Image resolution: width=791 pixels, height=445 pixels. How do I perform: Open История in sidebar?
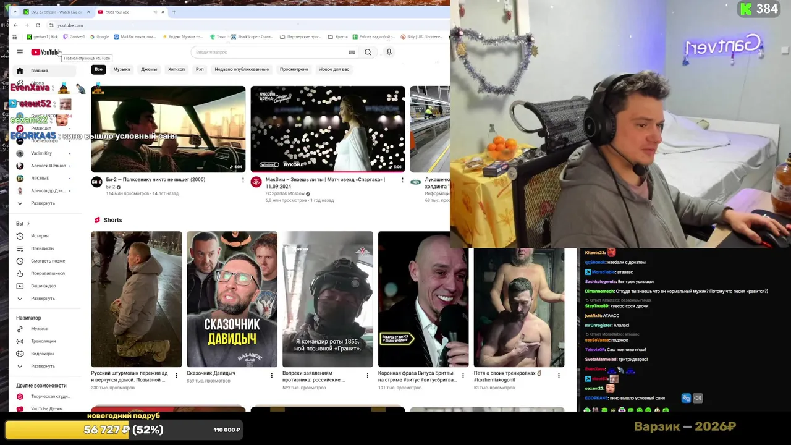pyautogui.click(x=43, y=236)
